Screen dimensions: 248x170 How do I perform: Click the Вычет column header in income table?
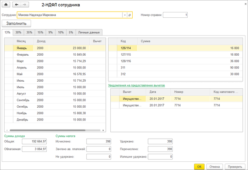click(97, 41)
